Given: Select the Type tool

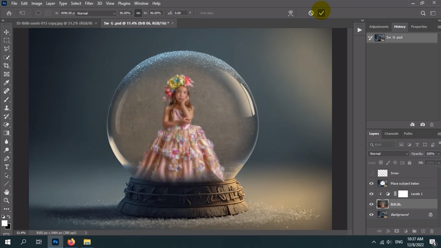Looking at the screenshot, I should tap(7, 167).
